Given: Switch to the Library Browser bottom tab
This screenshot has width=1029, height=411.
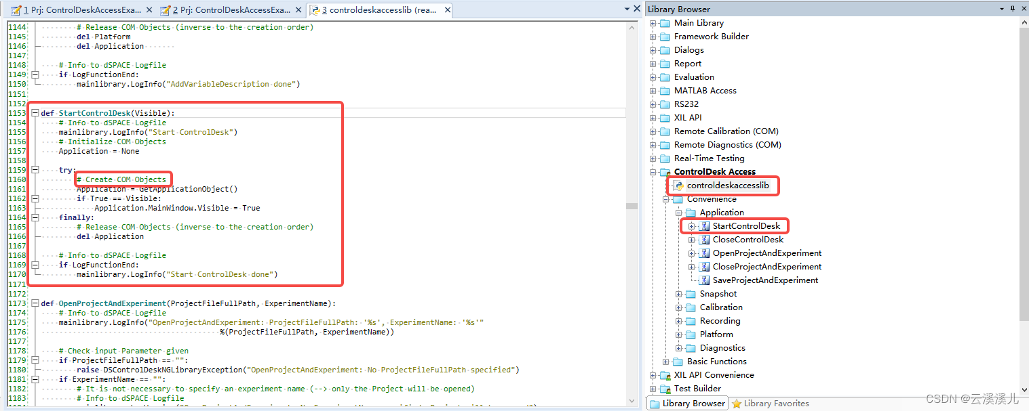Looking at the screenshot, I should pos(687,404).
